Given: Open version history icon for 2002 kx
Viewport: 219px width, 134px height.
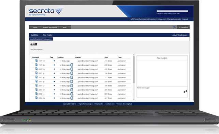Looking at the screenshot, I should click(72, 94).
